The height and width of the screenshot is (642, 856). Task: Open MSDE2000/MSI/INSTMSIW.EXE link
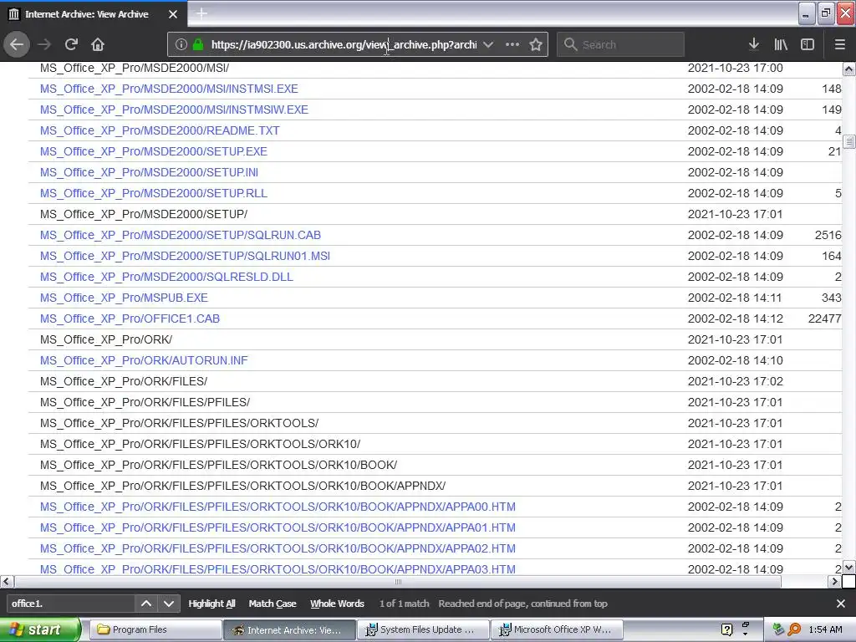coord(174,110)
